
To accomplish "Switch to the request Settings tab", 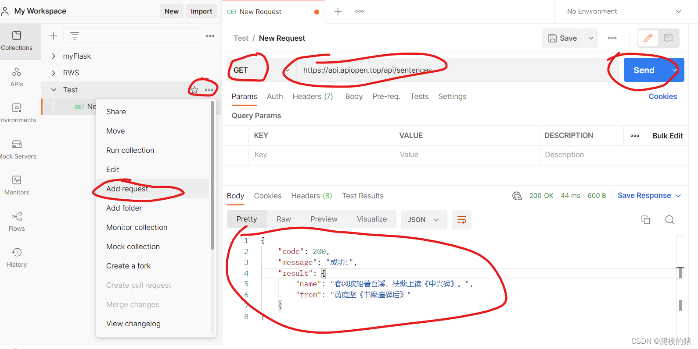I will coord(452,96).
